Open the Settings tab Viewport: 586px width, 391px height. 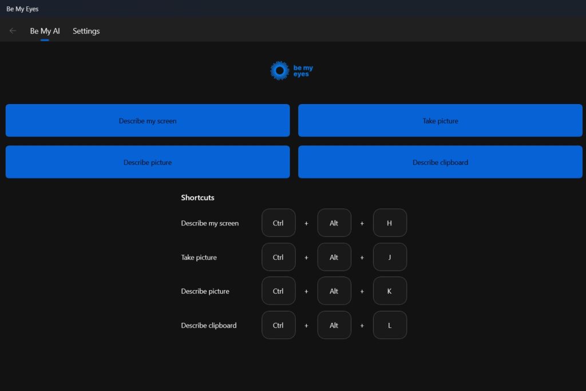86,31
